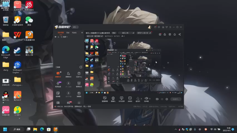
Task: Open the Douyu companion icon in the taskbar
Action: click(55, 129)
